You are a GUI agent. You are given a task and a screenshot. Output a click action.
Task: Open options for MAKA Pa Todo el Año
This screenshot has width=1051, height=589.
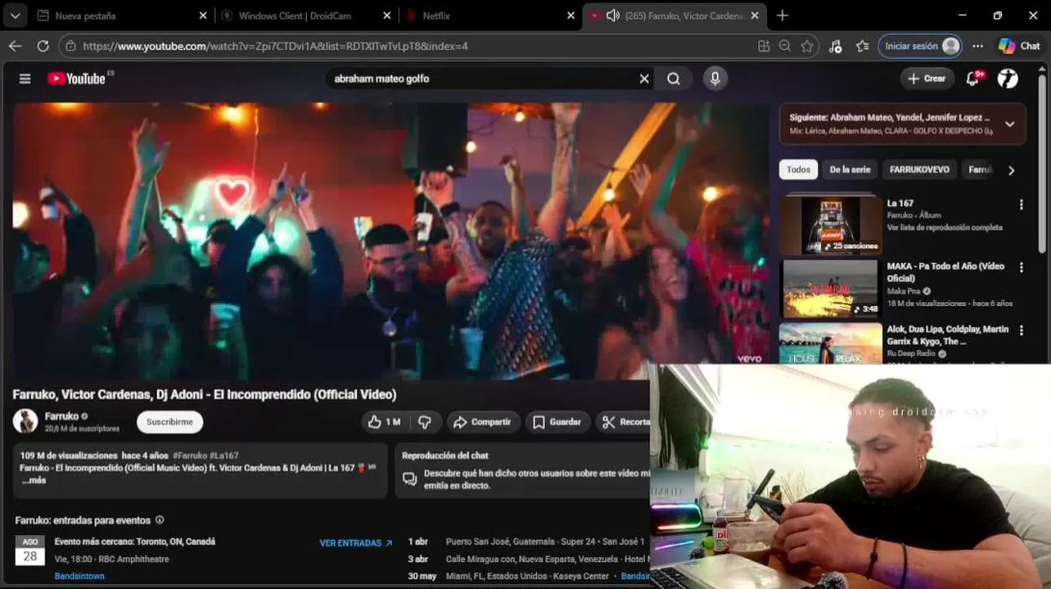click(1021, 268)
